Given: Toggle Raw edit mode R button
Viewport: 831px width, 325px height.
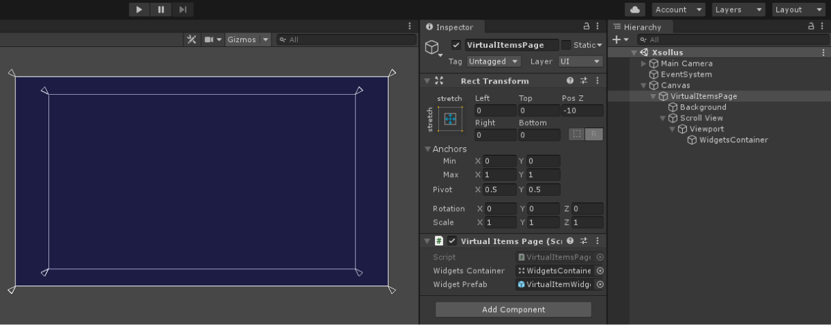Looking at the screenshot, I should coord(593,135).
